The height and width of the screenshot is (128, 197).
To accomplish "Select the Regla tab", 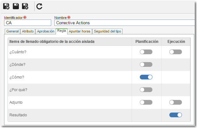I will [62, 31].
